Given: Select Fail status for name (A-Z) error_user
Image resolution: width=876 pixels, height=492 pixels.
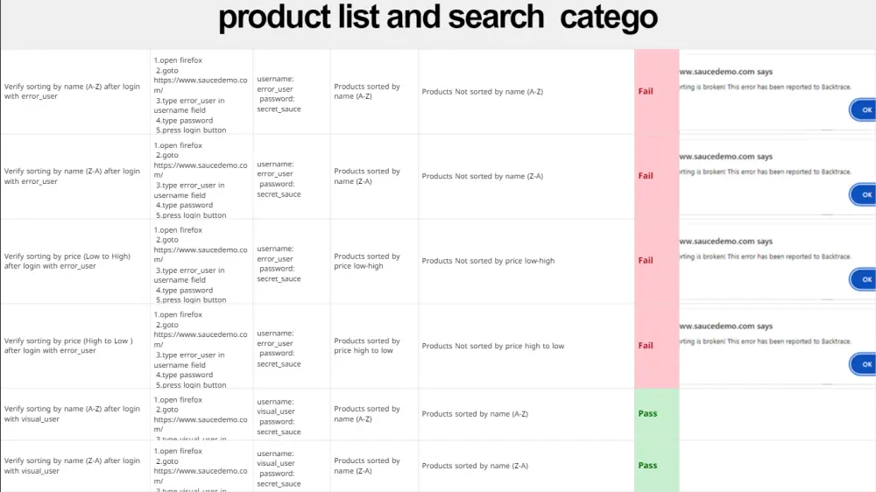Looking at the screenshot, I should click(x=646, y=91).
